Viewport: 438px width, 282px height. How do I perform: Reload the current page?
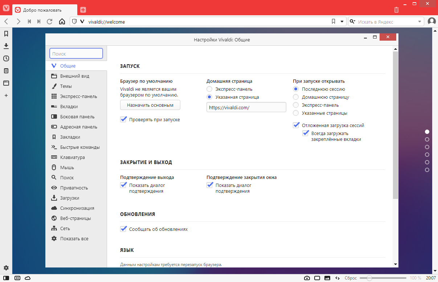50,22
